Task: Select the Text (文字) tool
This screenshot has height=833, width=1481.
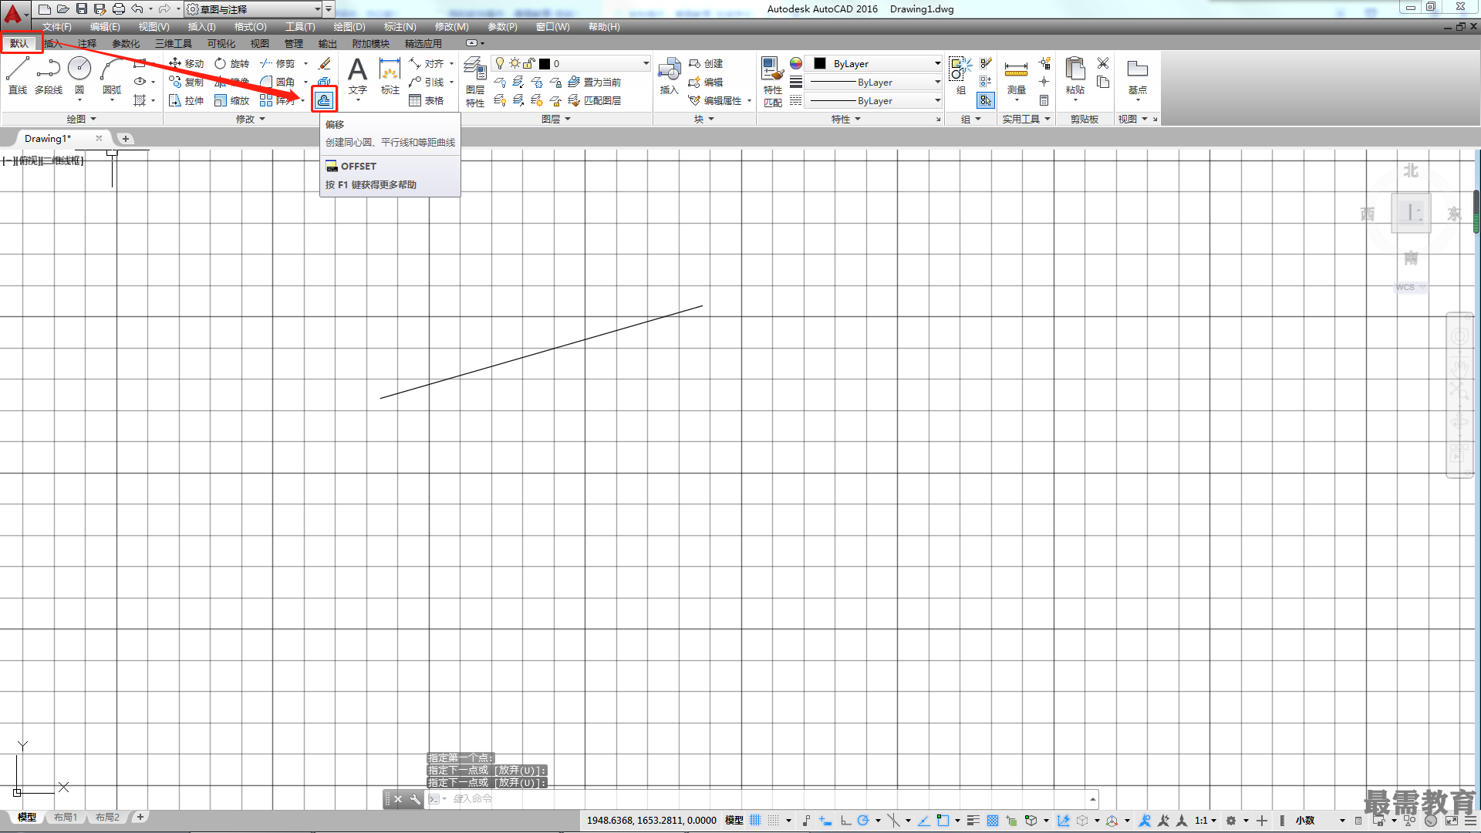Action: point(357,76)
